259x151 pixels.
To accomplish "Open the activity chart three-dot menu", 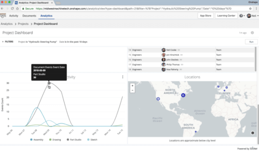I will click(123, 77).
